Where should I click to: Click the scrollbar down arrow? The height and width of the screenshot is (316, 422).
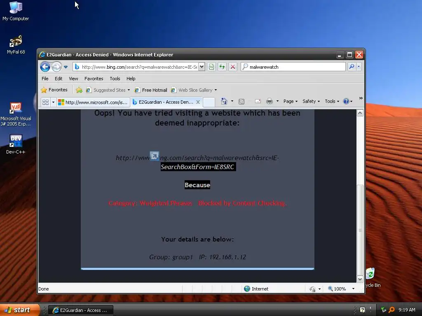tap(360, 279)
